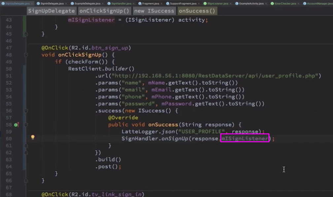Open ISignListener.java tab
The width and height of the screenshot is (333, 197).
(x=218, y=3)
